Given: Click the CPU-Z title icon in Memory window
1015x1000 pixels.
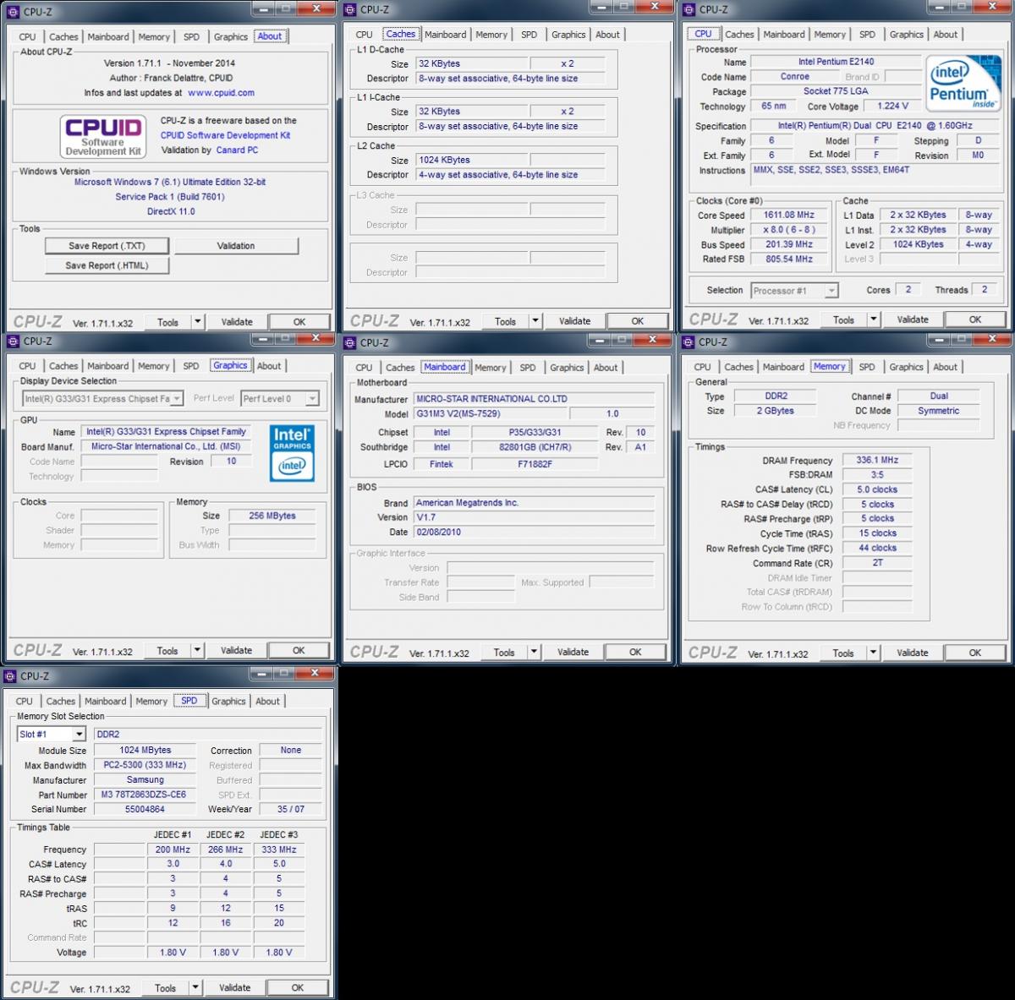Looking at the screenshot, I should coord(688,342).
